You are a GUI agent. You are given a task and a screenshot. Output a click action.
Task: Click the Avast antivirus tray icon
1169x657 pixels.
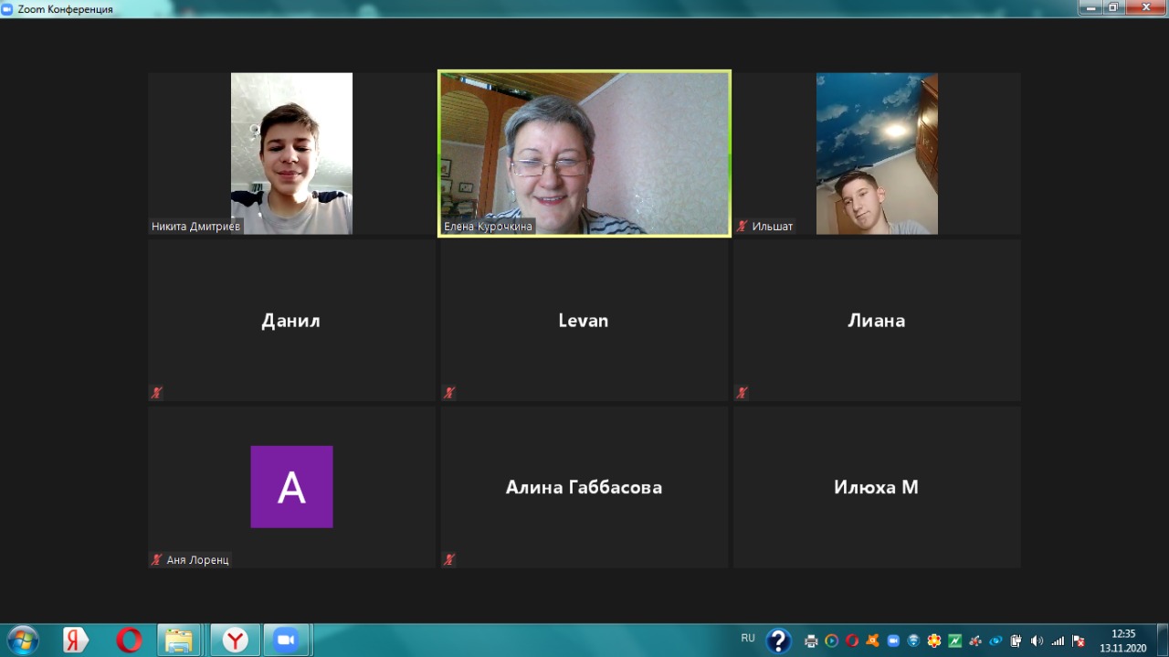coord(873,641)
